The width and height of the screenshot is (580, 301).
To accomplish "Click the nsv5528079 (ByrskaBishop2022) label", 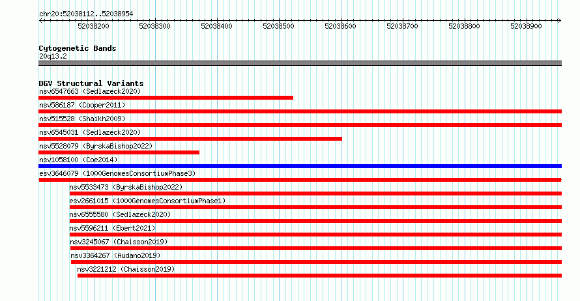I will pos(96,146).
